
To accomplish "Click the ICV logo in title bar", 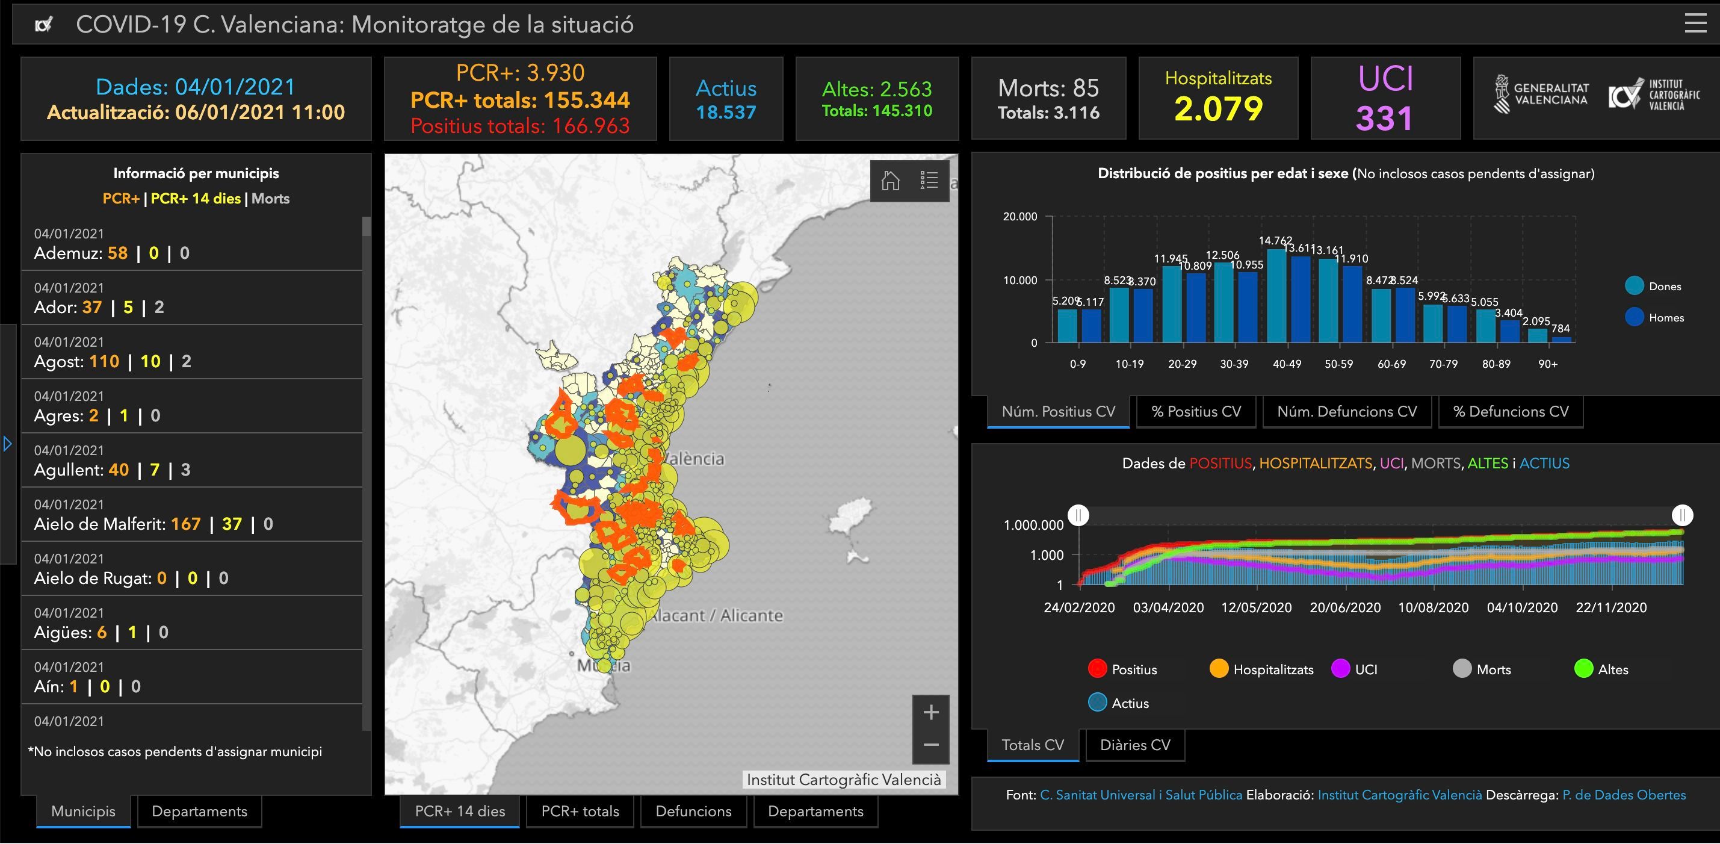I will 43,25.
